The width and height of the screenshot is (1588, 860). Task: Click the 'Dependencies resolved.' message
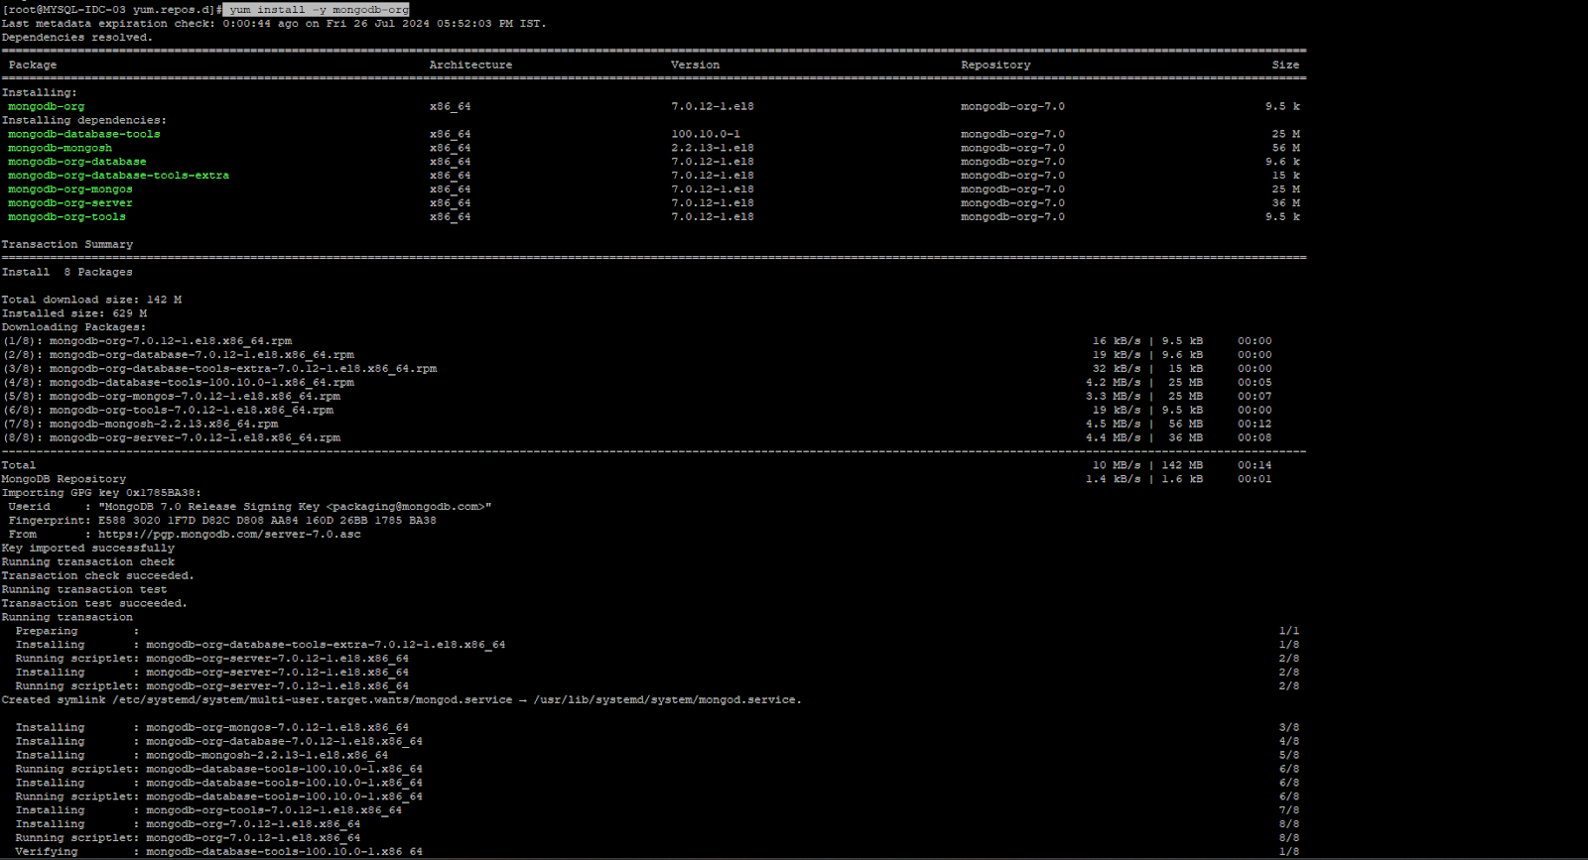[x=77, y=37]
